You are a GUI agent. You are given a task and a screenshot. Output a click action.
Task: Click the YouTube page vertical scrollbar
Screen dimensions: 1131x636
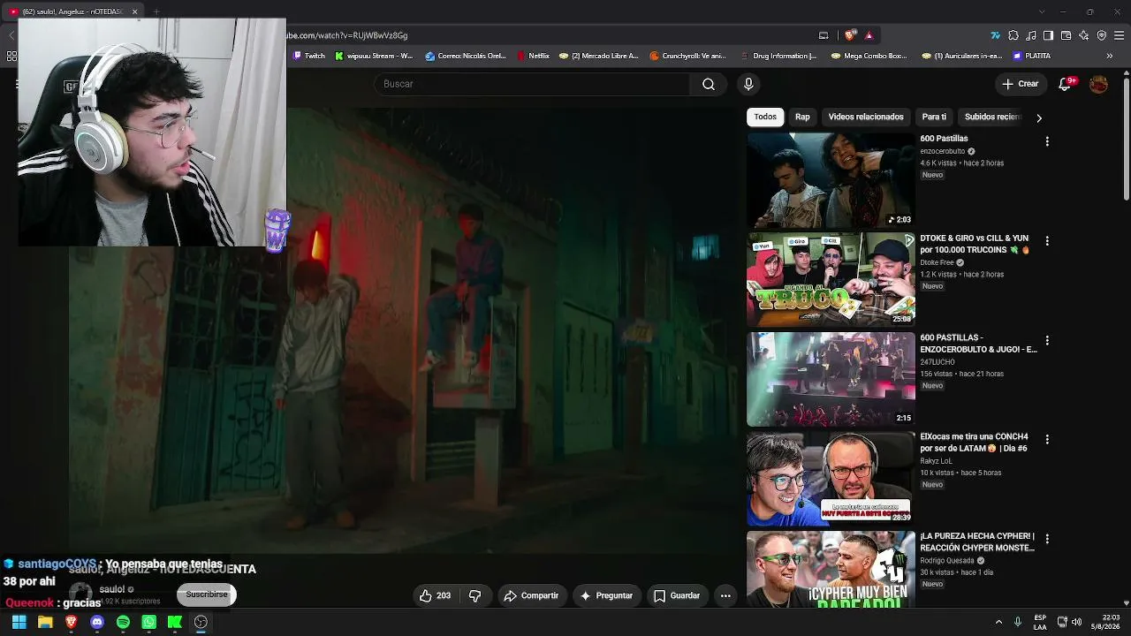(x=1126, y=138)
